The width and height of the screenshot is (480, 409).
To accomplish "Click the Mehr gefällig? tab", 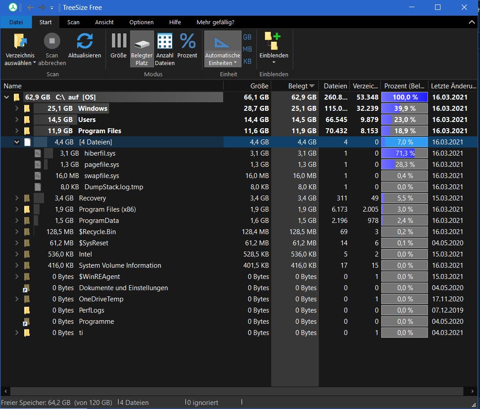I will click(215, 22).
